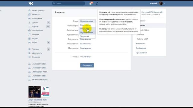Select Ограниченная option in dropdown list

tap(87, 32)
